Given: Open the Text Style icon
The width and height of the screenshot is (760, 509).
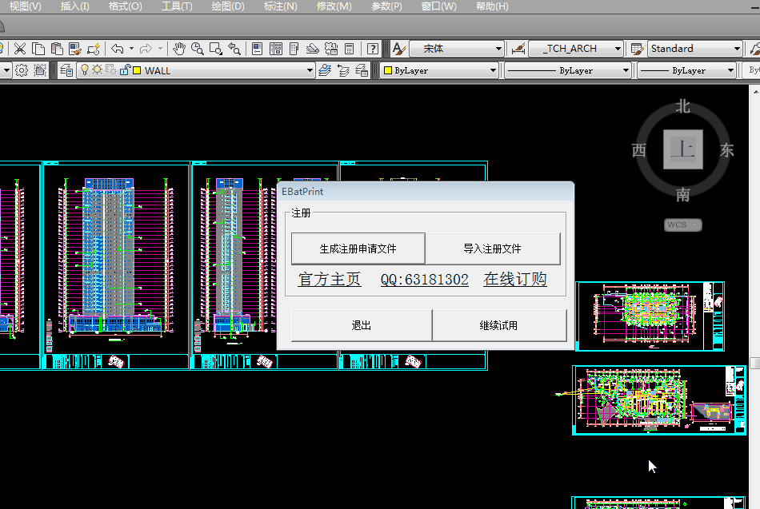Looking at the screenshot, I should tap(398, 49).
